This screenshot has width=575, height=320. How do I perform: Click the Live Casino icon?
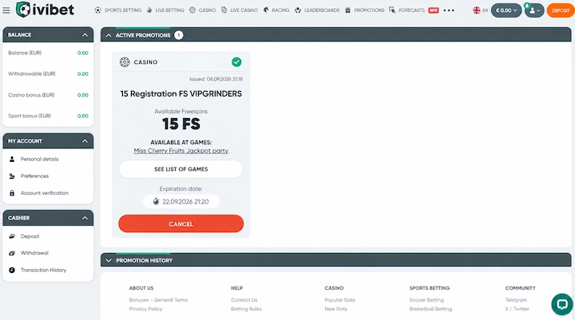click(224, 10)
